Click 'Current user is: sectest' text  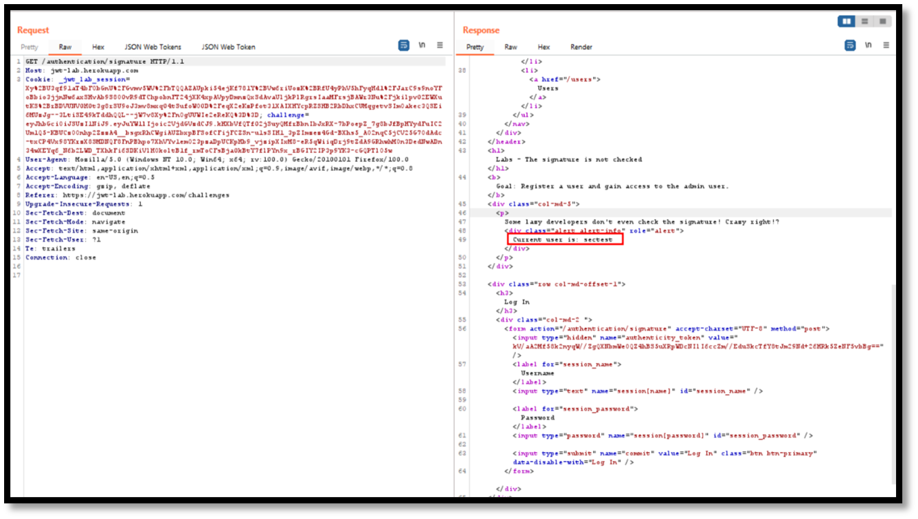563,240
